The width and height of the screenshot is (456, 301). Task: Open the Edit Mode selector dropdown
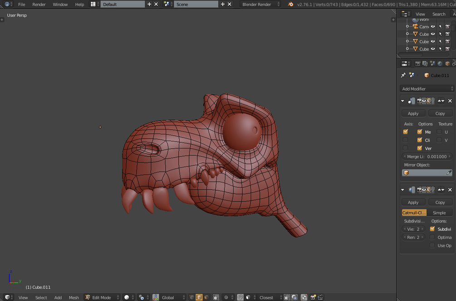point(102,297)
